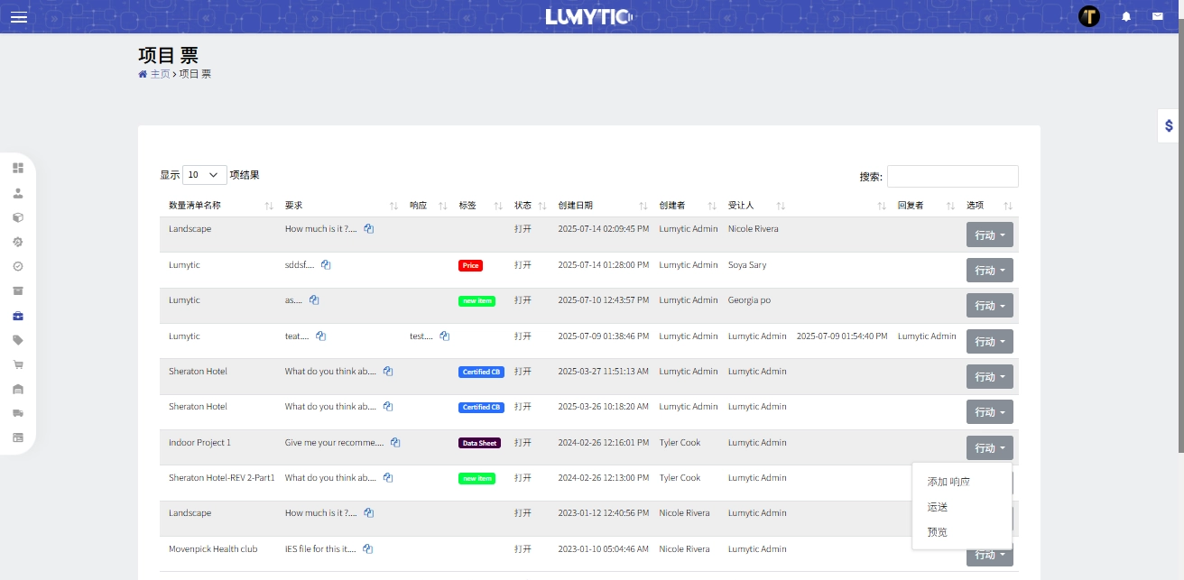The height and width of the screenshot is (580, 1184).
Task: Sort by 受让人 column
Action: 781,206
